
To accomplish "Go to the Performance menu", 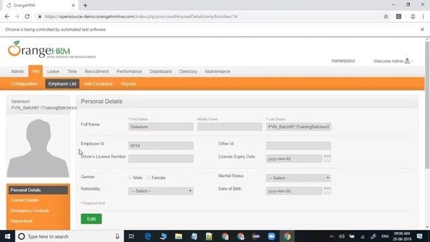I will [x=129, y=71].
